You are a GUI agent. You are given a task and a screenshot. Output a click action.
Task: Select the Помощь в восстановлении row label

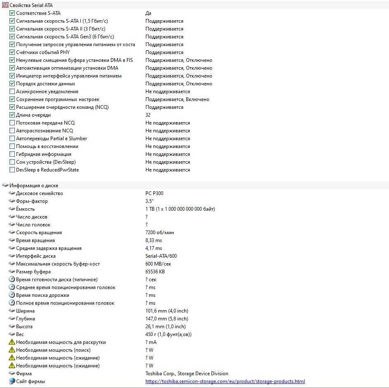pos(47,146)
